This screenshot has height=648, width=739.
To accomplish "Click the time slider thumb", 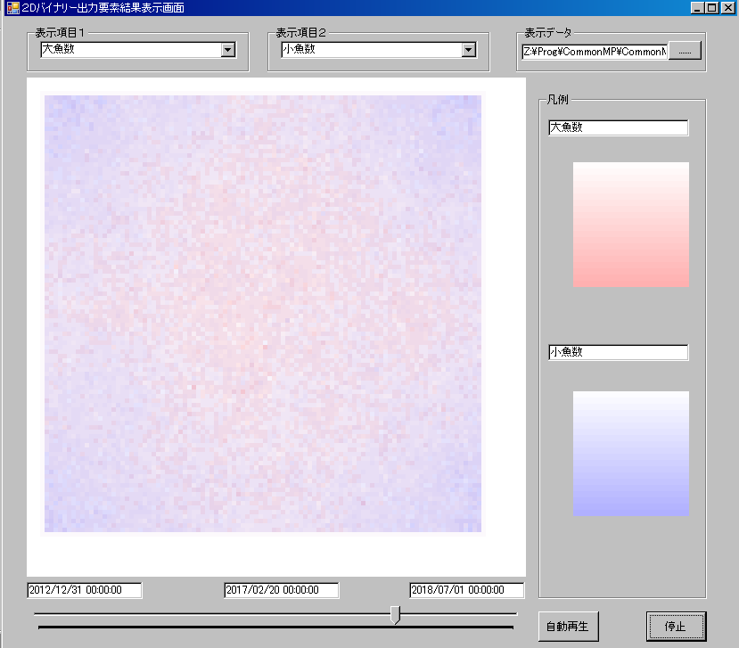I will point(396,615).
